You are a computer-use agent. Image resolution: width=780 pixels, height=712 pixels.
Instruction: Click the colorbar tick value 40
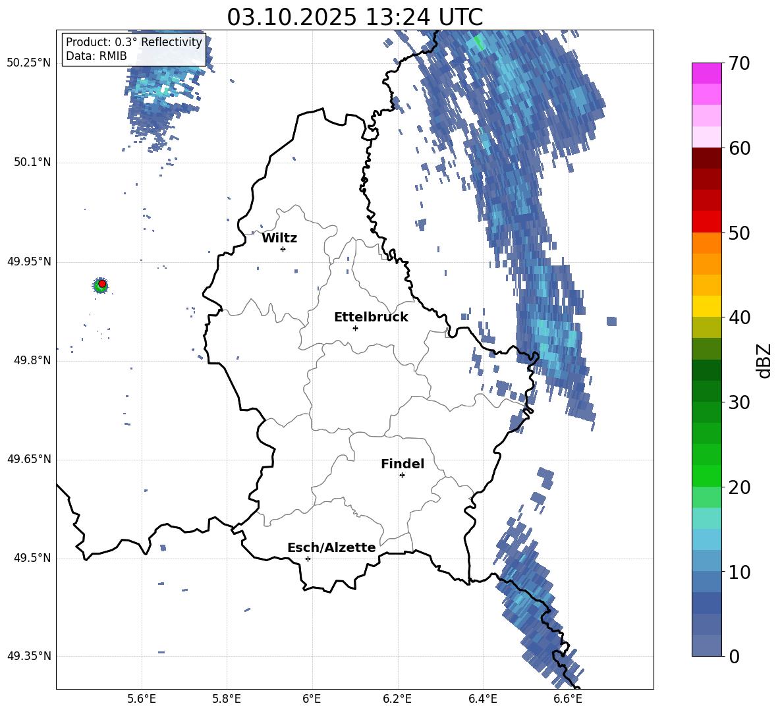(x=738, y=317)
